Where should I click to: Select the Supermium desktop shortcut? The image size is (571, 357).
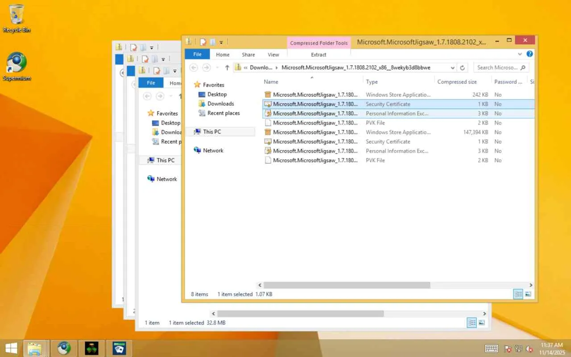pyautogui.click(x=17, y=66)
